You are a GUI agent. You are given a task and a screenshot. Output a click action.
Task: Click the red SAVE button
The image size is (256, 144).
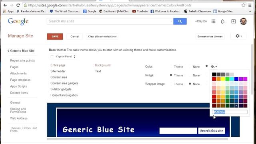click(55, 36)
